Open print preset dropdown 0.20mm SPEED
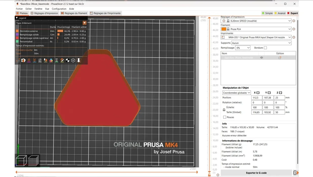The image size is (313, 177). point(256,21)
